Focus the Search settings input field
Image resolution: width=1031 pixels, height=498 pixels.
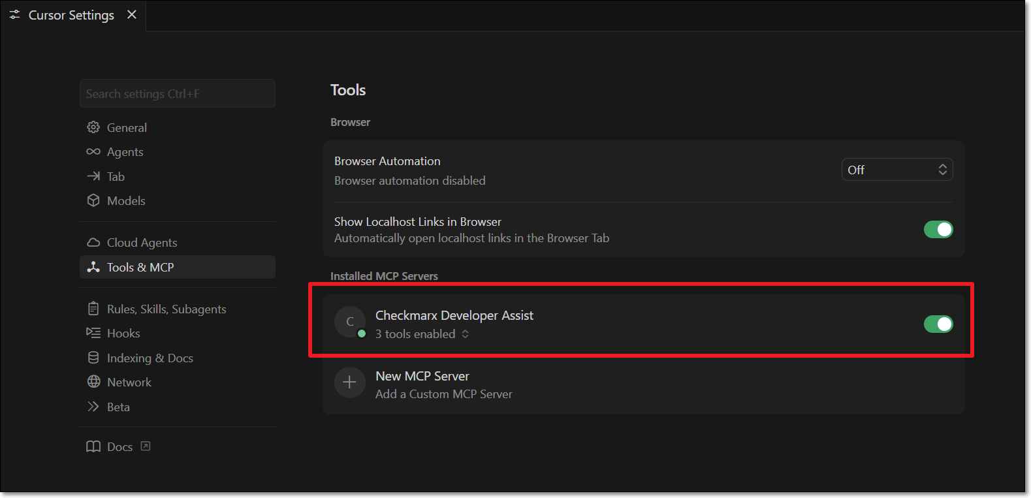177,94
